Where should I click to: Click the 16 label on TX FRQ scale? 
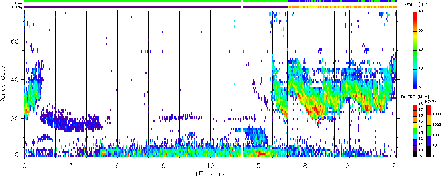tap(421, 115)
